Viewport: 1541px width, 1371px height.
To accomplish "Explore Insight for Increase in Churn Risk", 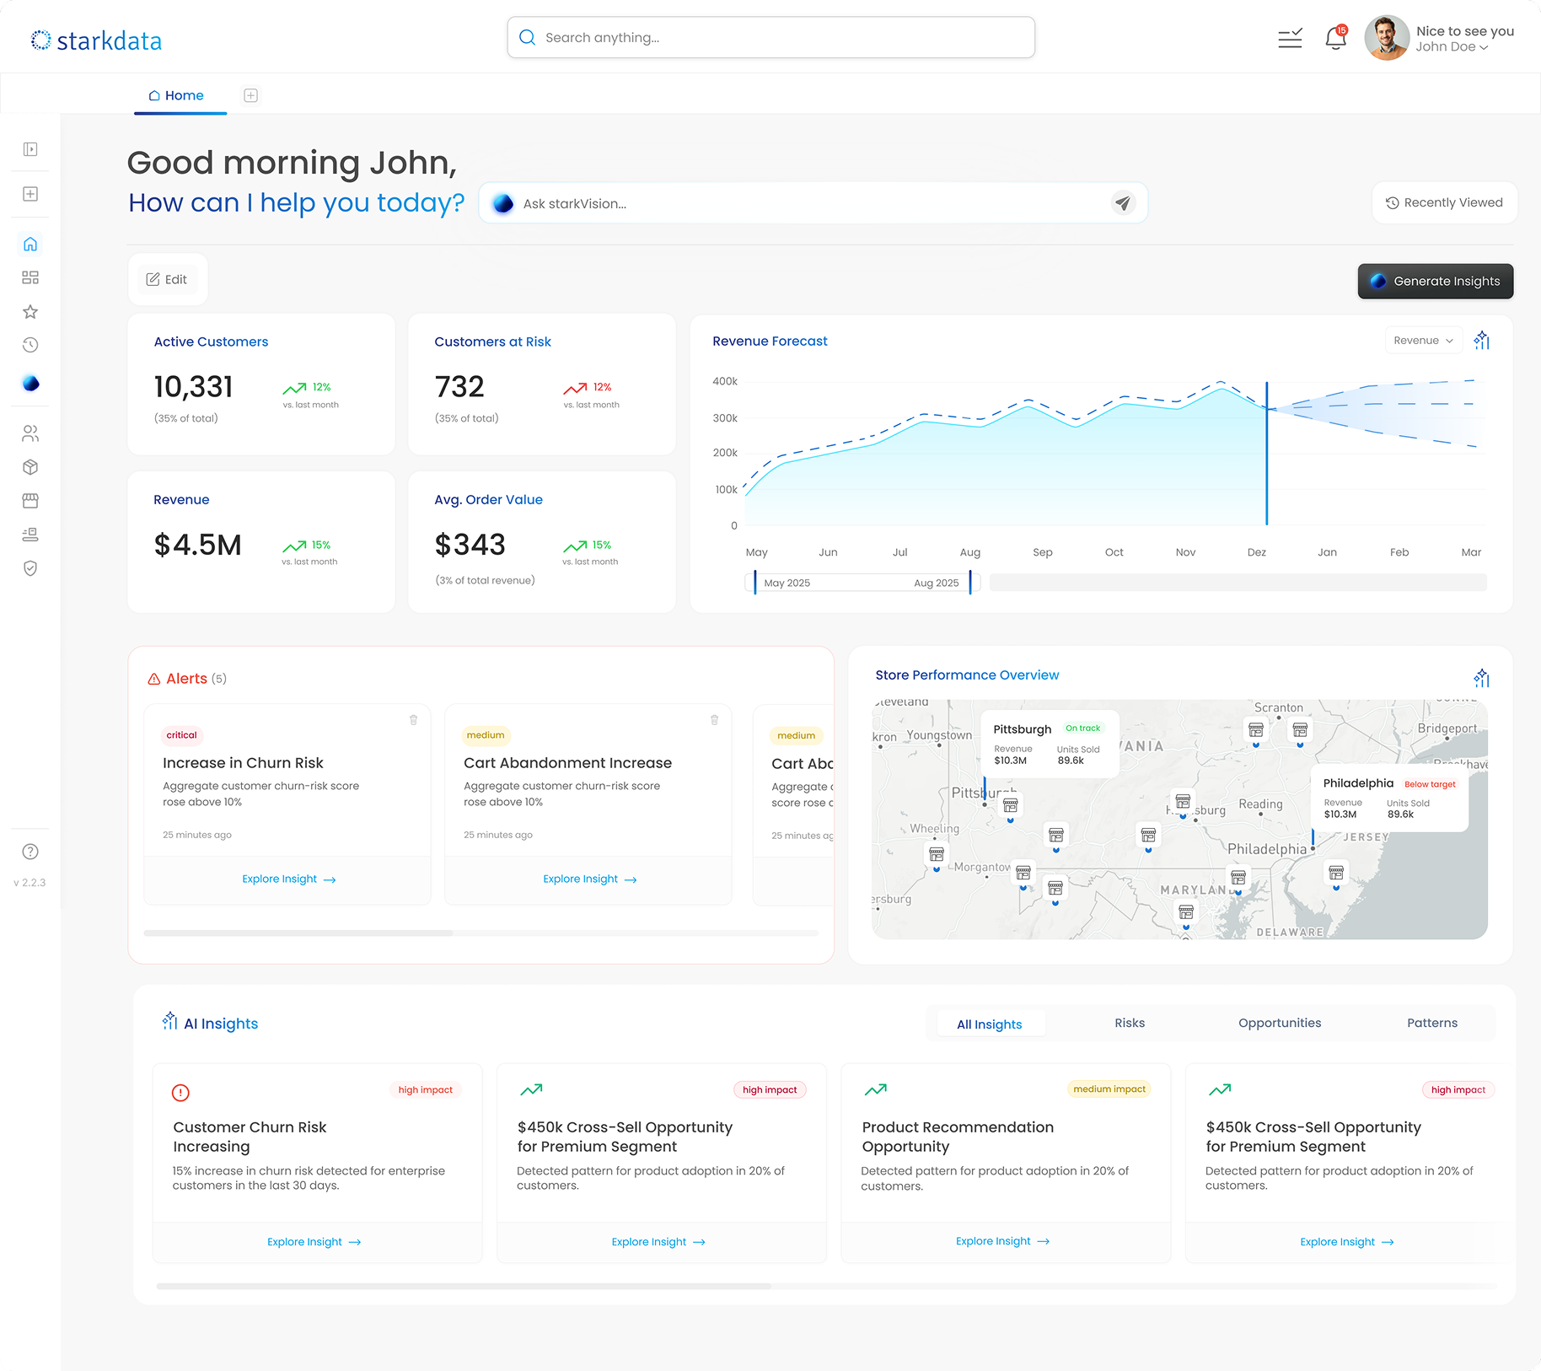I will point(288,879).
